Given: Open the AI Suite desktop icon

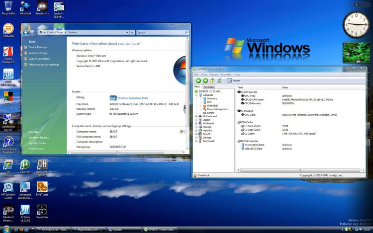Looking at the screenshot, I should [25, 213].
